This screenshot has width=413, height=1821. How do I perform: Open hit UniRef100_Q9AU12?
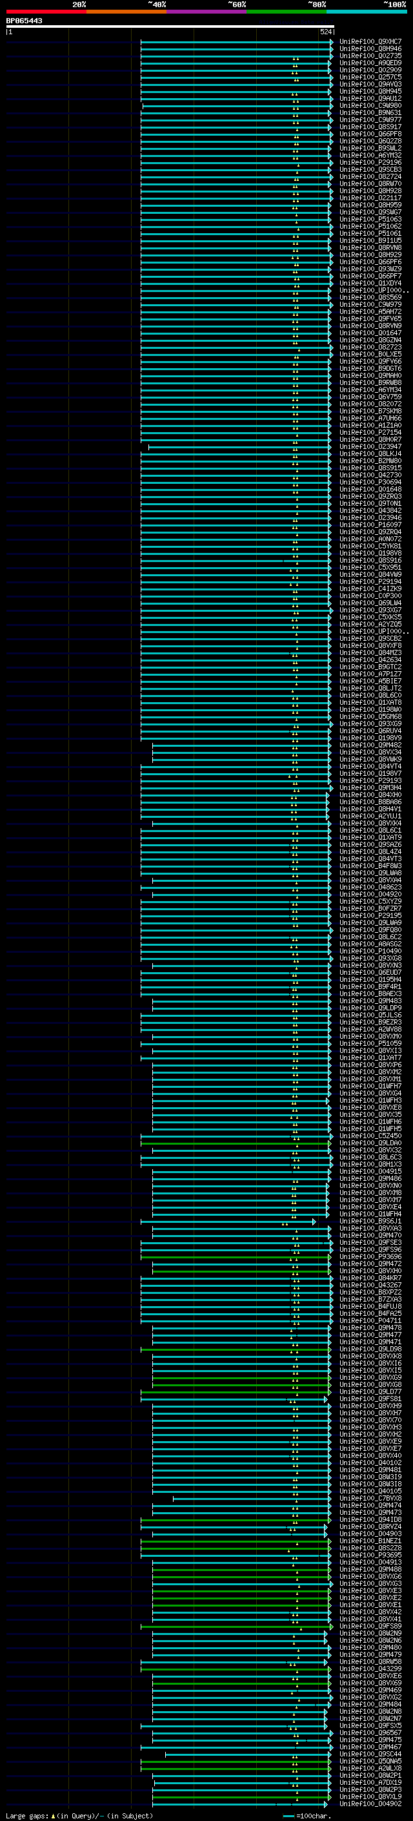click(370, 98)
